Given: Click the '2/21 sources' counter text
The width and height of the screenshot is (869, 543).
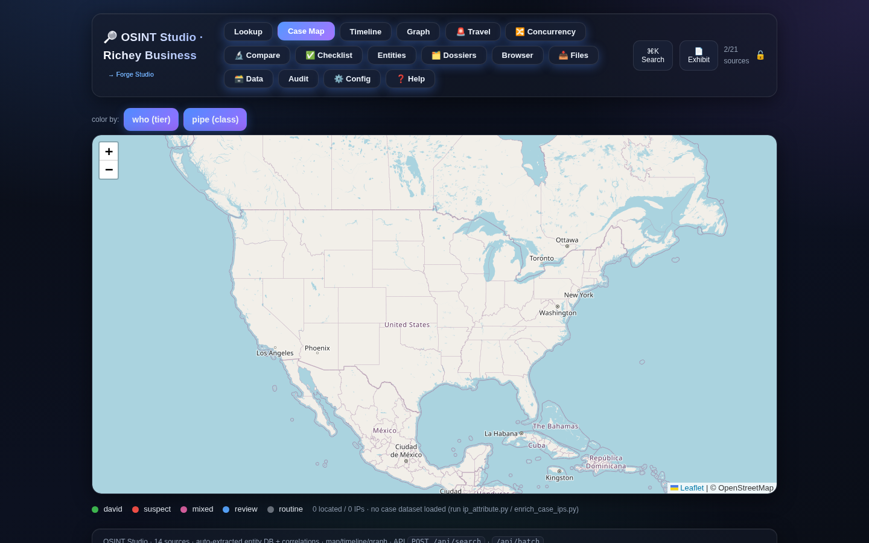Looking at the screenshot, I should pos(736,55).
